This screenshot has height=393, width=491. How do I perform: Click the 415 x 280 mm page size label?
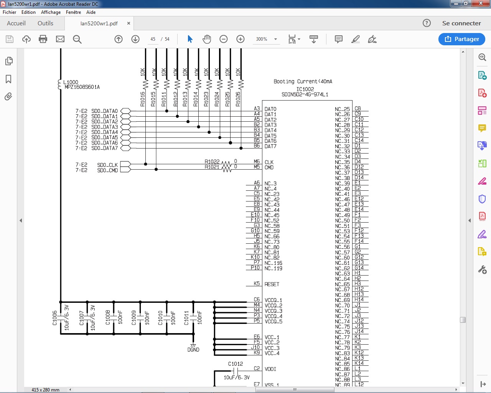click(x=45, y=390)
